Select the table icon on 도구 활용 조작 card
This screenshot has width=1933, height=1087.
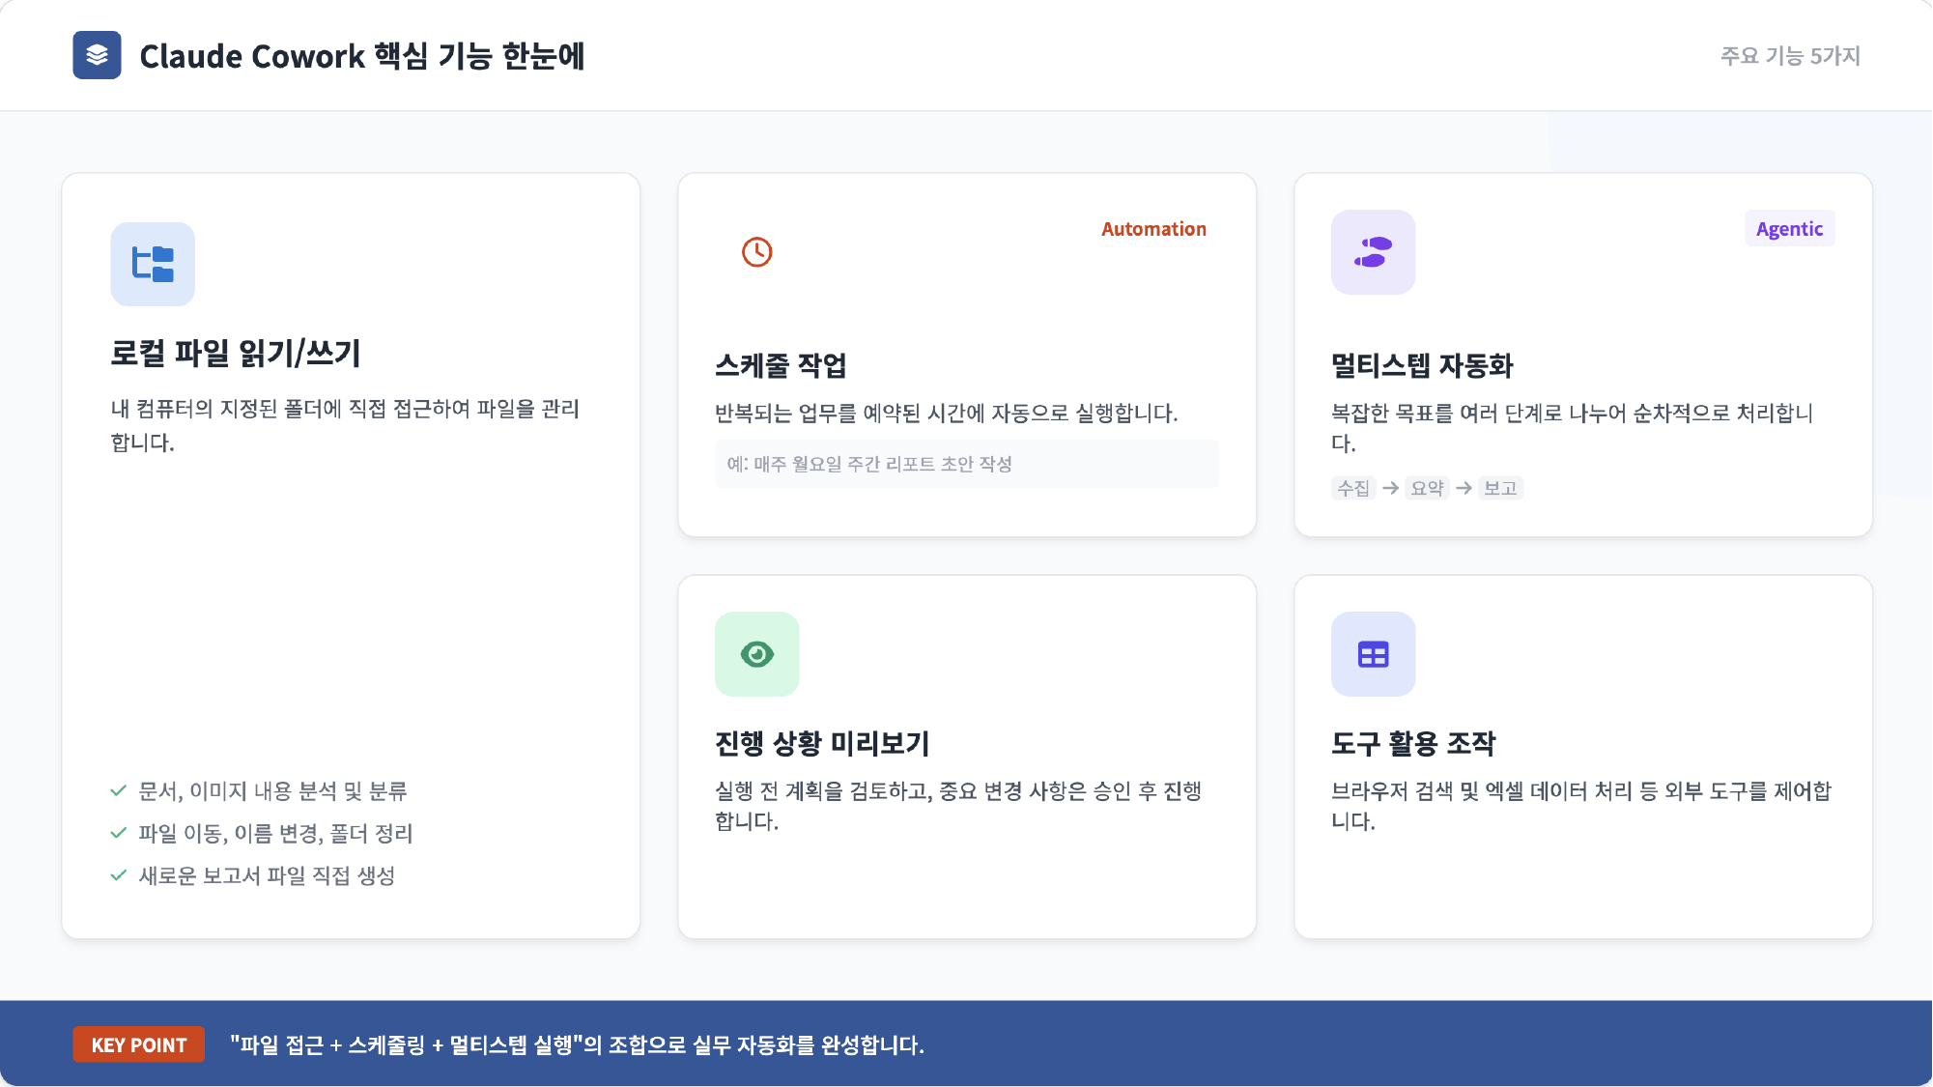coord(1372,654)
